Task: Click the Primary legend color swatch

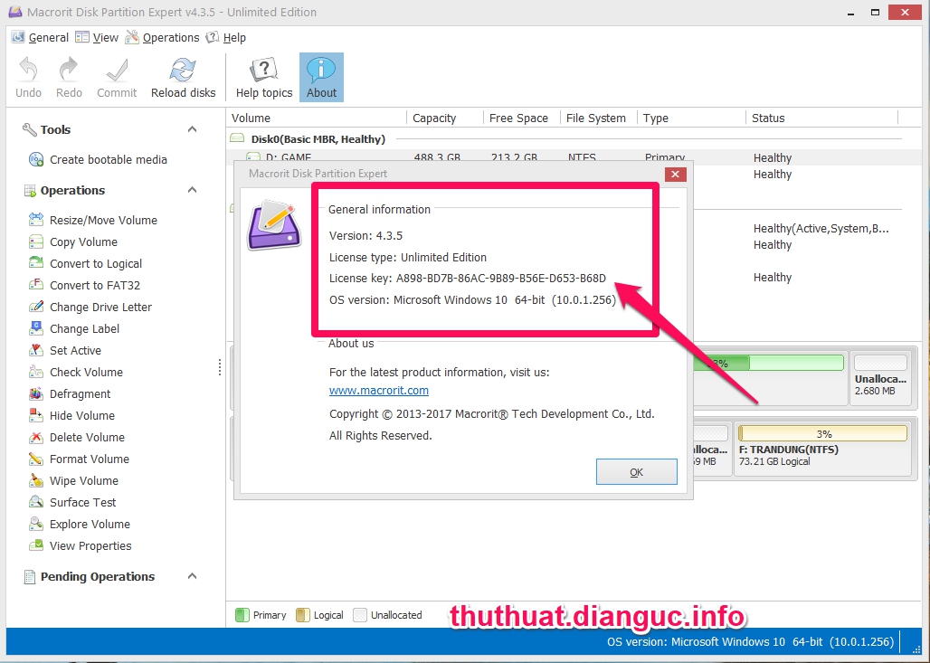Action: (x=242, y=615)
